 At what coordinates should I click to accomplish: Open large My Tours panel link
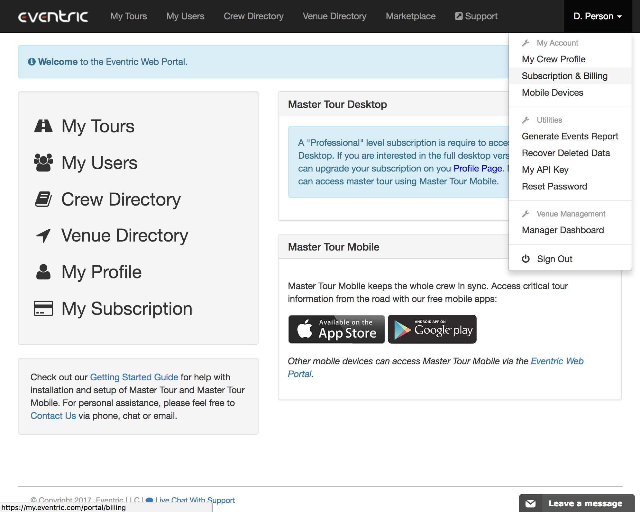coord(98,126)
